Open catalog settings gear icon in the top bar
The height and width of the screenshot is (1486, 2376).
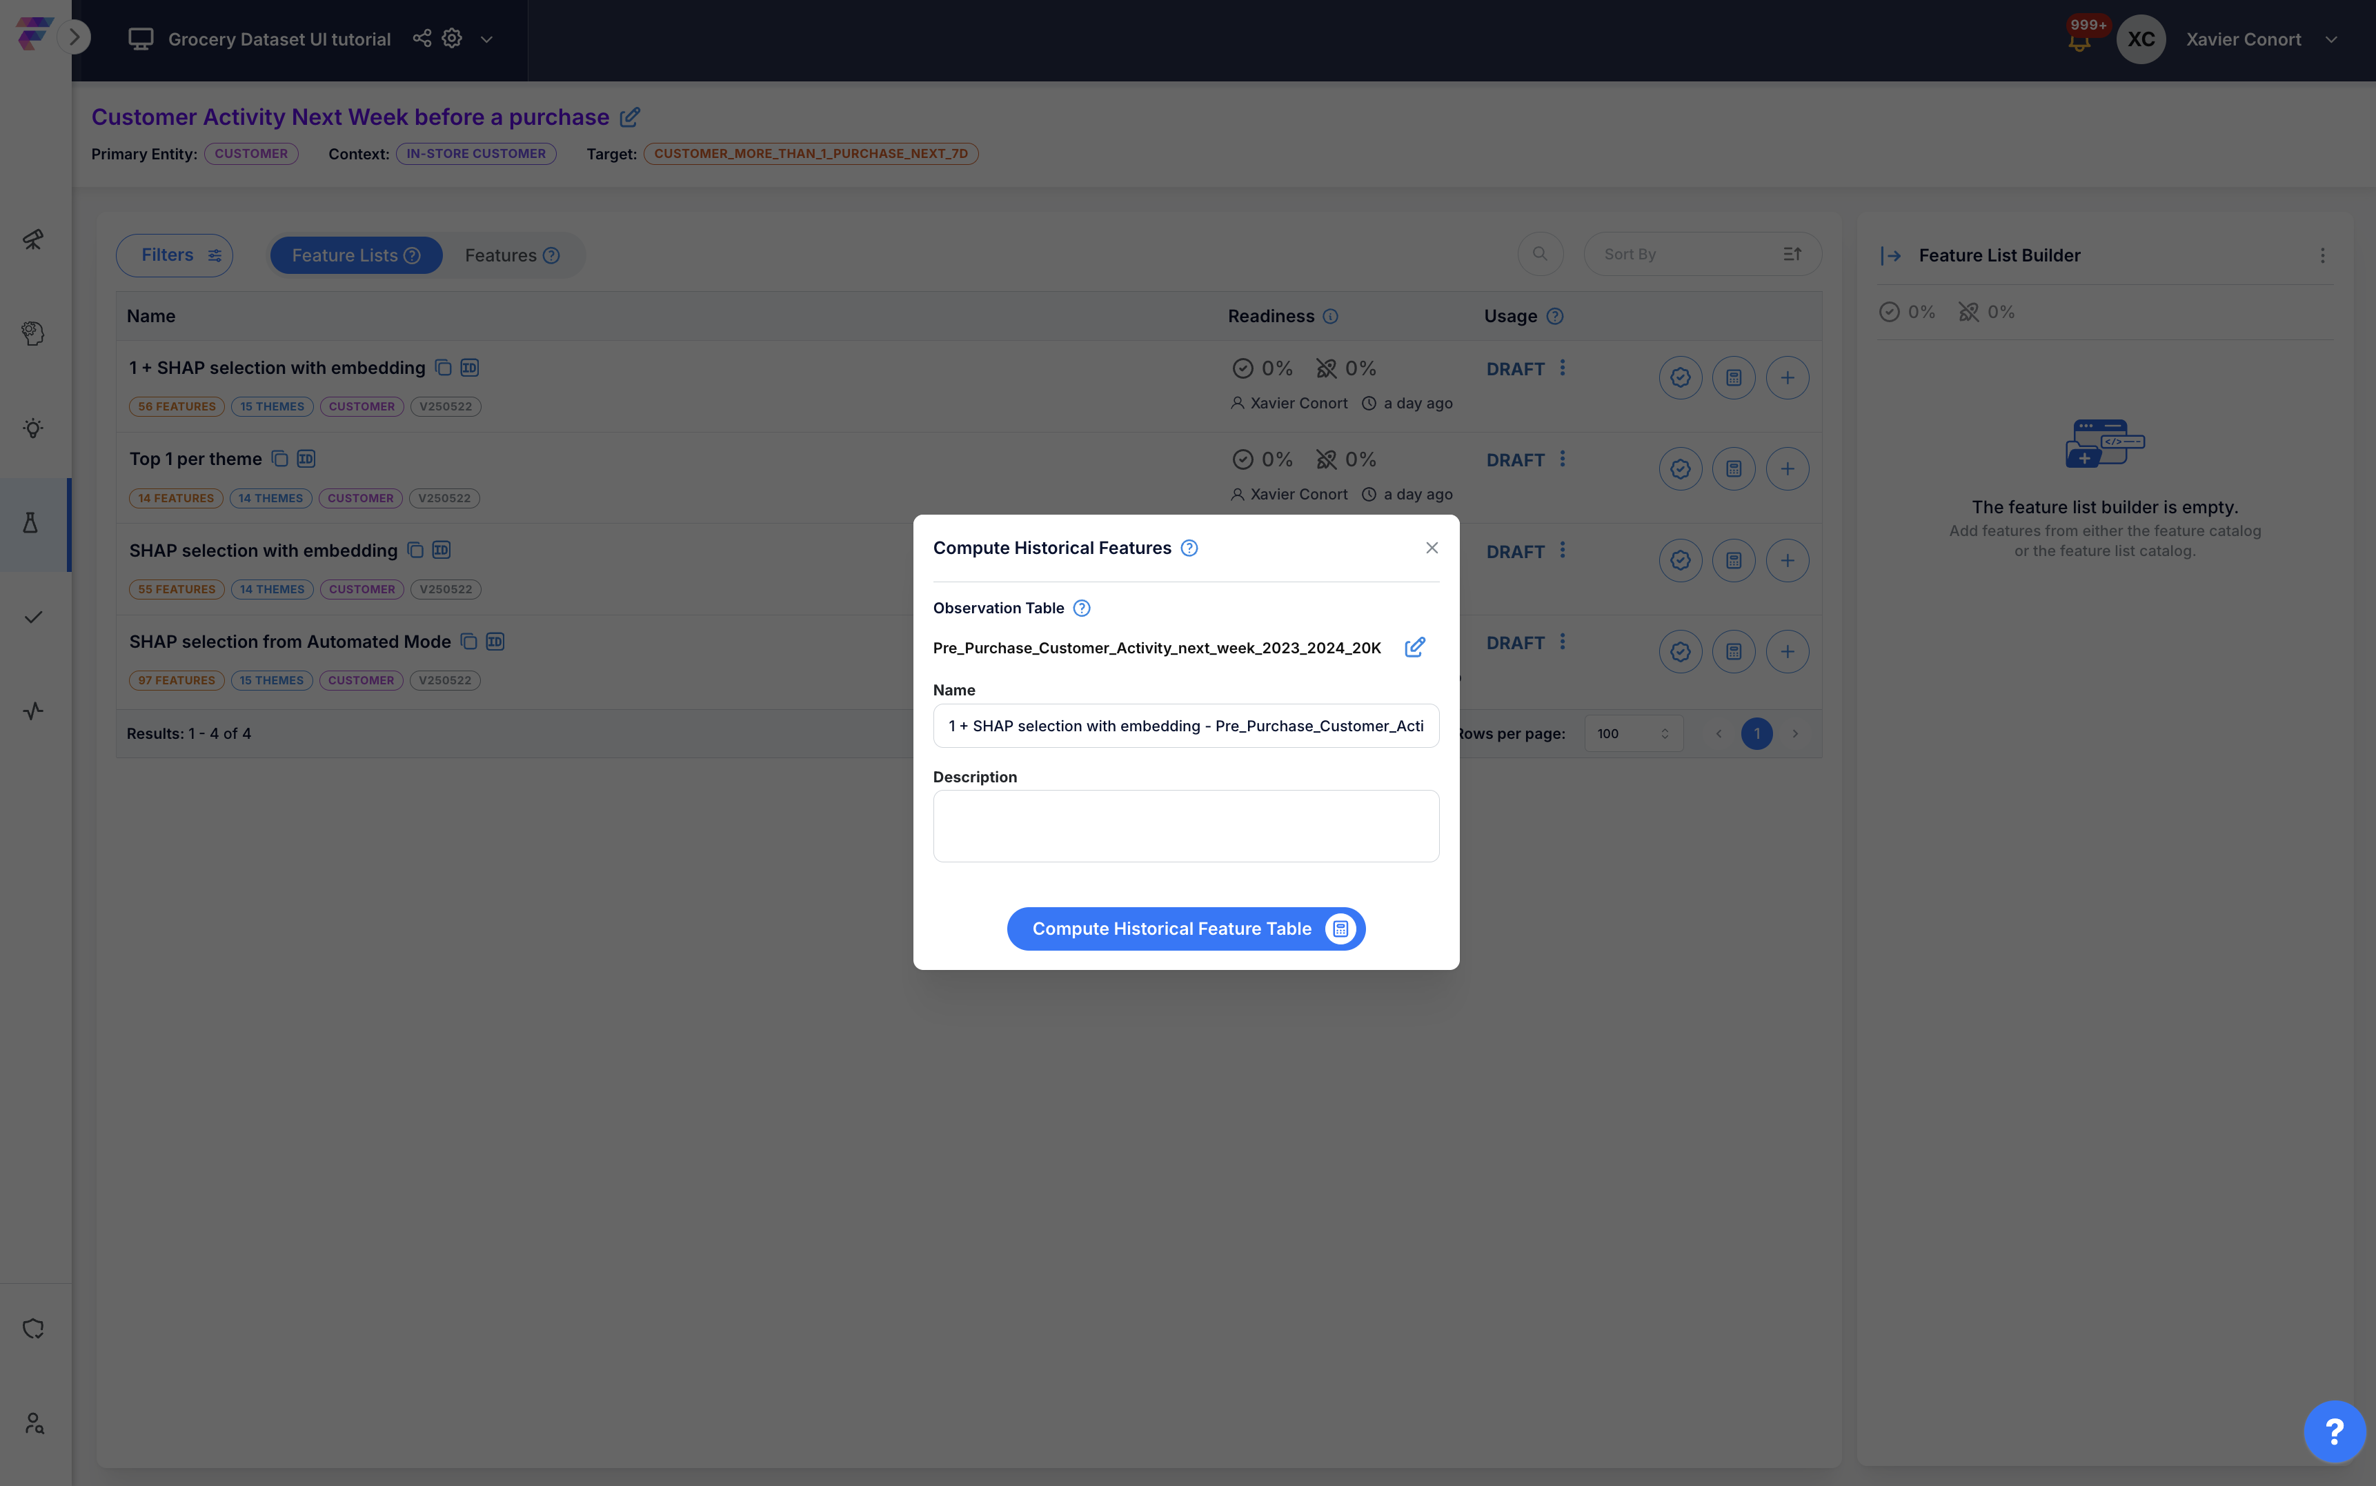click(452, 39)
